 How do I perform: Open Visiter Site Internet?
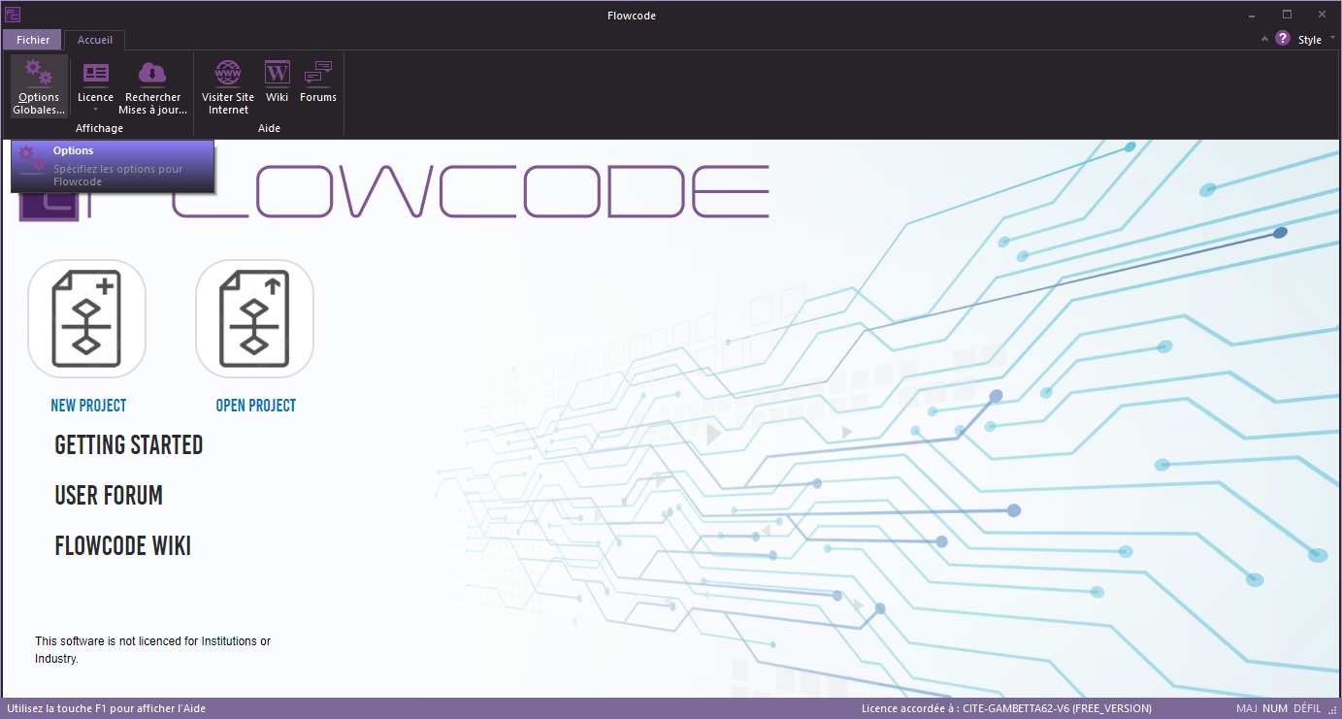click(x=228, y=85)
